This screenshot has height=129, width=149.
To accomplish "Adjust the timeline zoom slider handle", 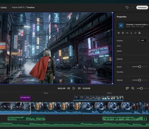I will 141,88.
